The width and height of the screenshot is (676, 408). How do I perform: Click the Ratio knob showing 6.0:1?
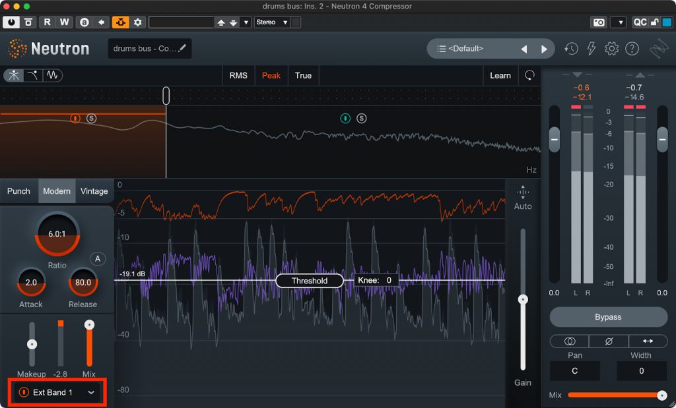click(x=57, y=234)
